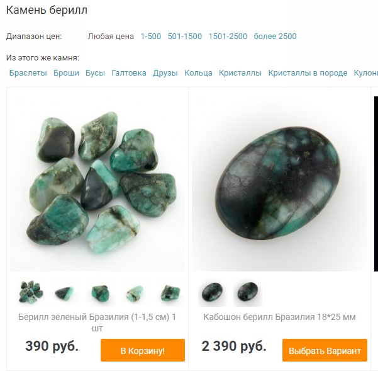
Task: Select first thumbnail showing pile of beryl stones
Action: coord(31,292)
